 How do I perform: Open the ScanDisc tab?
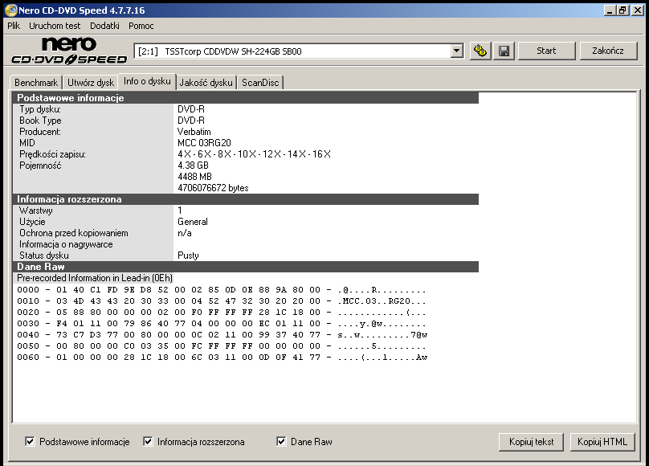click(x=260, y=83)
